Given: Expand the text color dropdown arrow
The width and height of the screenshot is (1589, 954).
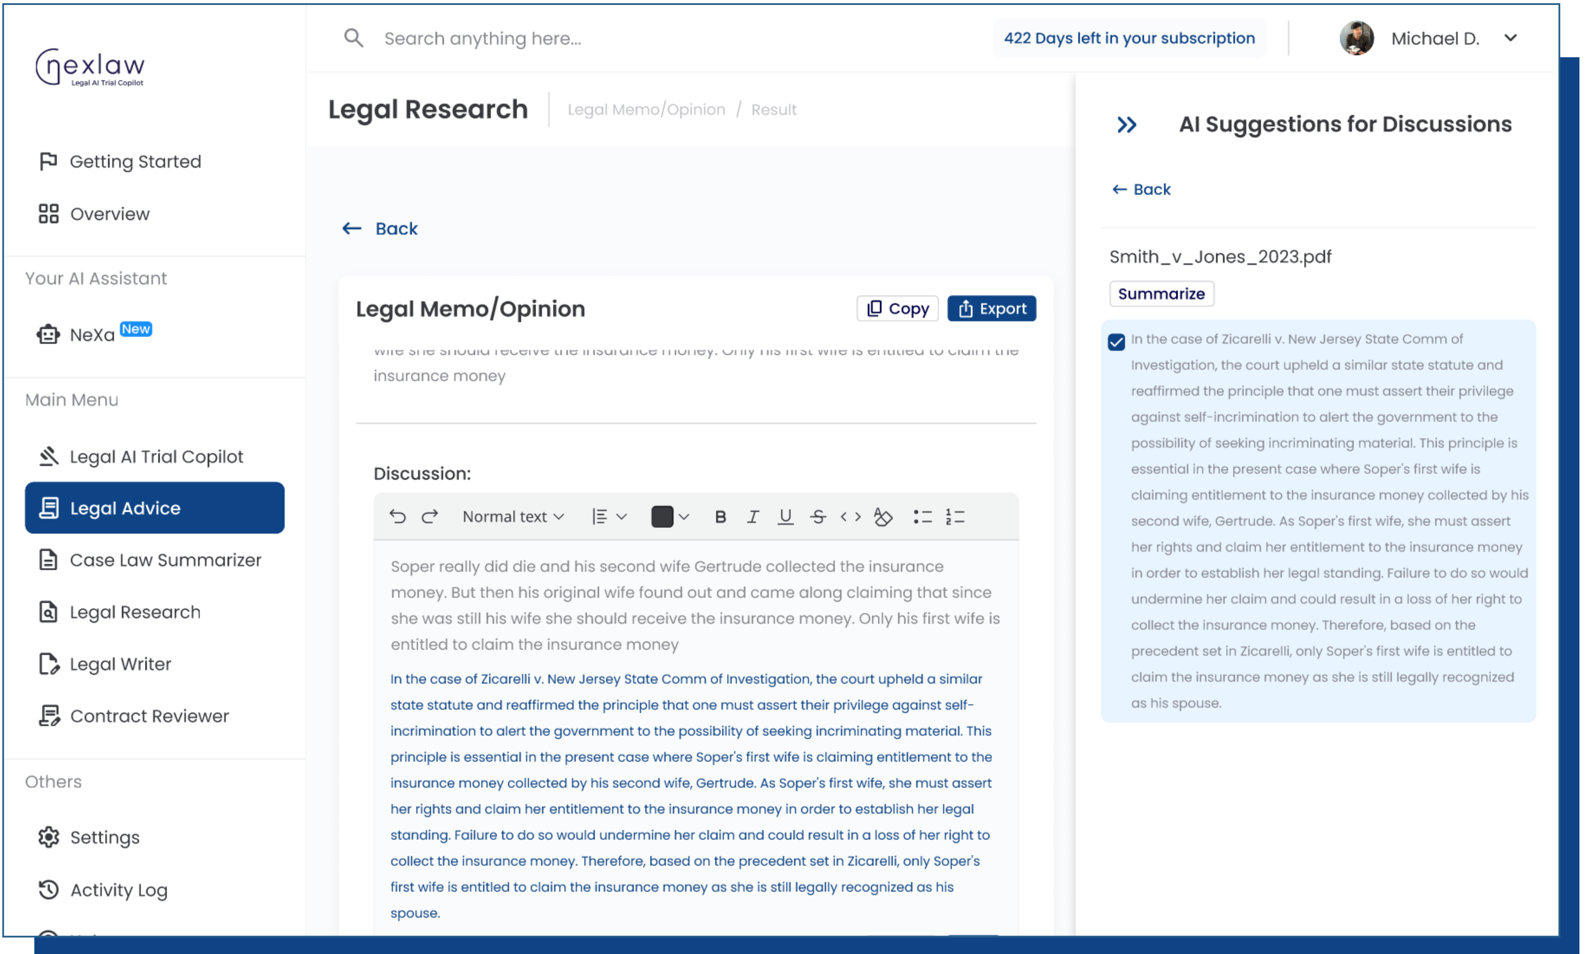Looking at the screenshot, I should (683, 517).
